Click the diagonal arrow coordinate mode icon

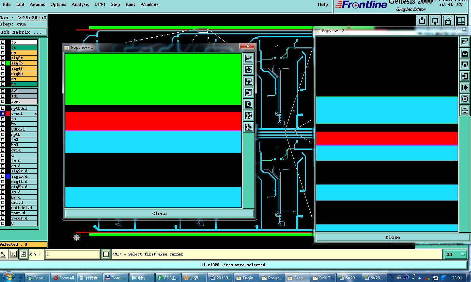point(3,254)
